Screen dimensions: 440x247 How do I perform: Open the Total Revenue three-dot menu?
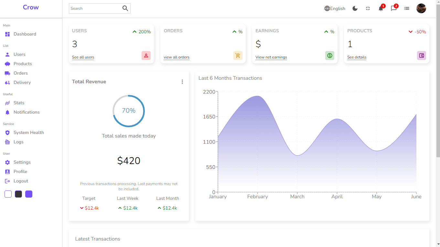tap(182, 82)
